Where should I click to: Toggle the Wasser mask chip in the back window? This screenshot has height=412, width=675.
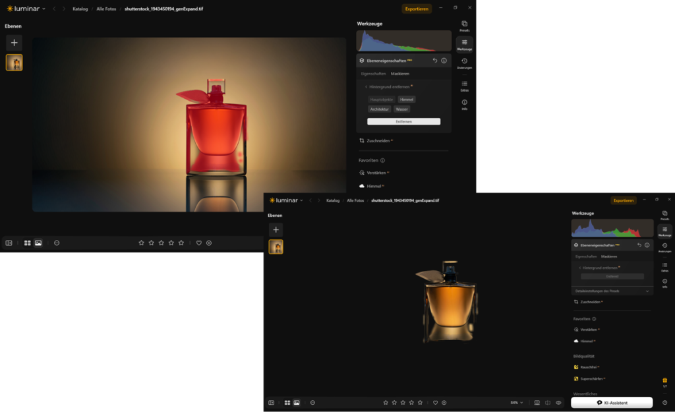click(x=401, y=109)
